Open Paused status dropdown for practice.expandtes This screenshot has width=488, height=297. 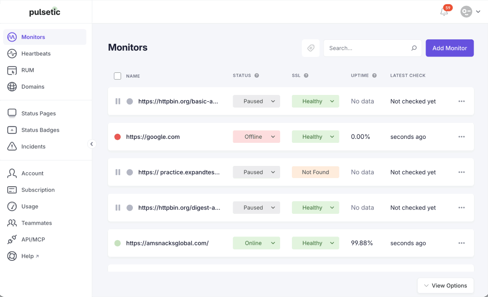click(257, 172)
